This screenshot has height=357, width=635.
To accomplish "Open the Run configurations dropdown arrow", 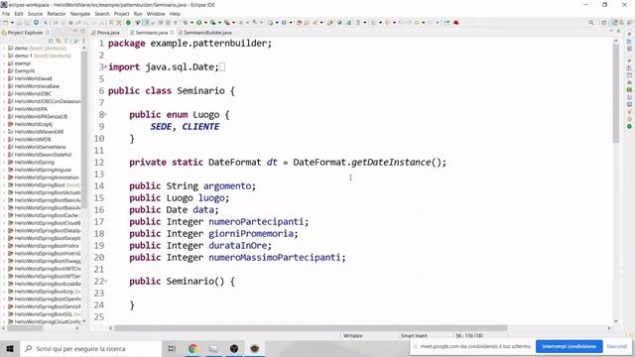I will coord(205,23).
